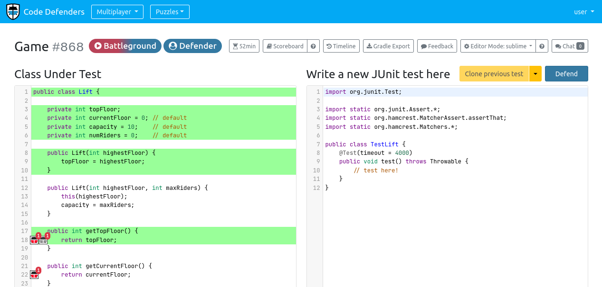Expand the Clone previous test arrow
The height and width of the screenshot is (287, 602).
(535, 74)
